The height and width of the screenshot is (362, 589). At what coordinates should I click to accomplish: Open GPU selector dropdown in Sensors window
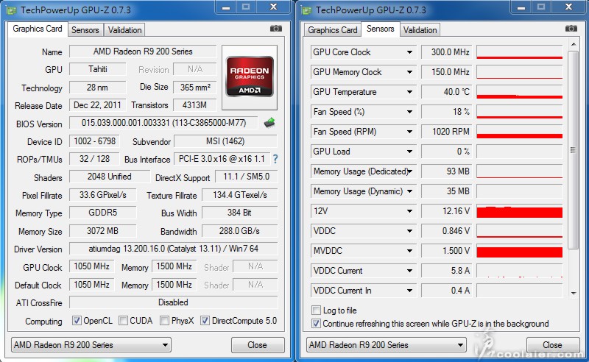386,345
